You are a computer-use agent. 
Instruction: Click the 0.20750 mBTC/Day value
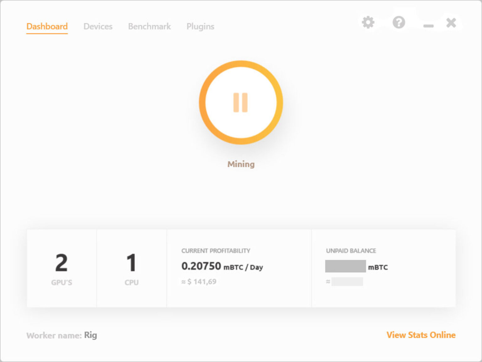(x=222, y=266)
